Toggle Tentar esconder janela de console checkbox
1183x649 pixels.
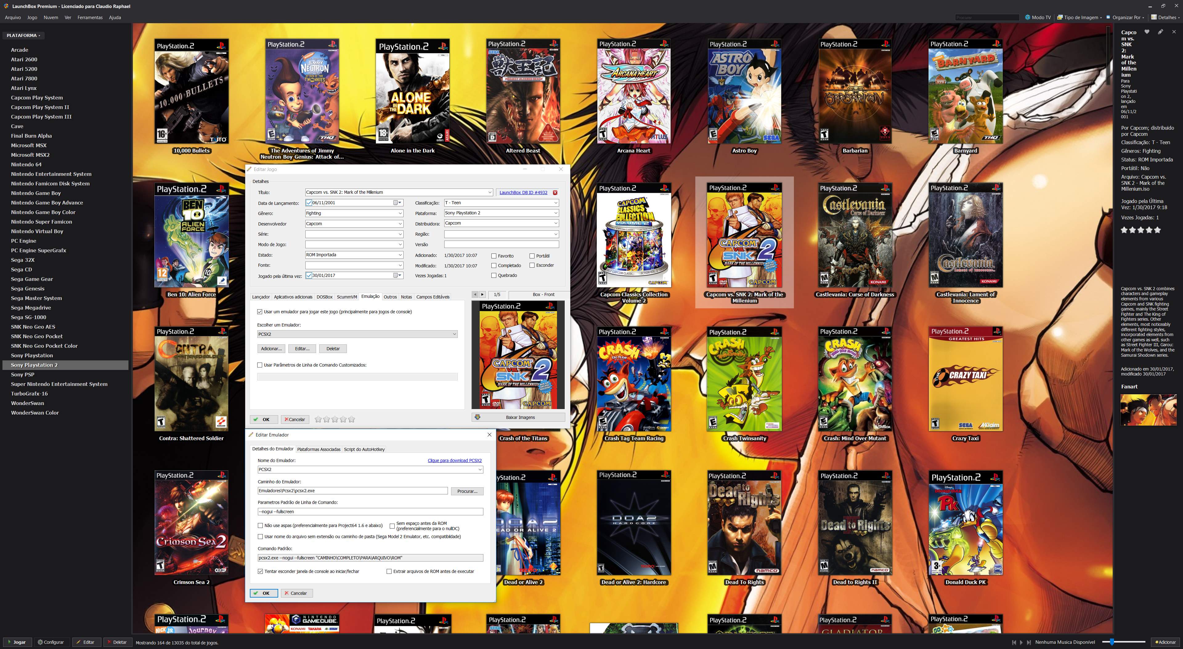(260, 571)
